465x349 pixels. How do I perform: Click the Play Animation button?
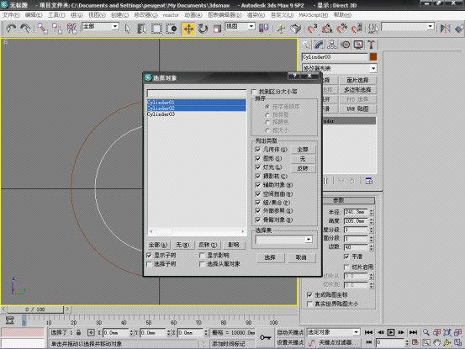[391, 332]
